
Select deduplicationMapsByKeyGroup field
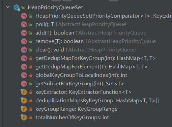pos(97,101)
